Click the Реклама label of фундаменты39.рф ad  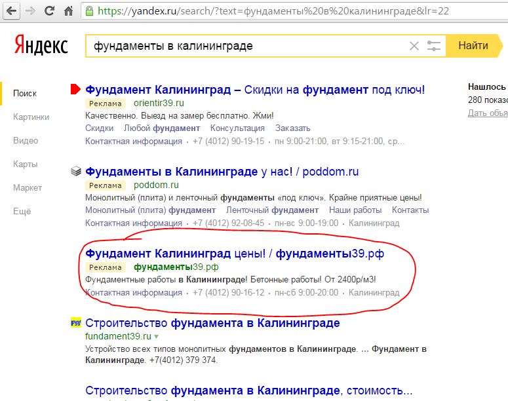[106, 267]
